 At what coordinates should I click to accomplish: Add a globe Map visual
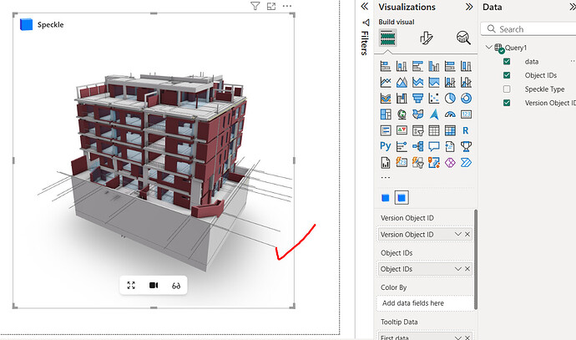[x=402, y=114]
